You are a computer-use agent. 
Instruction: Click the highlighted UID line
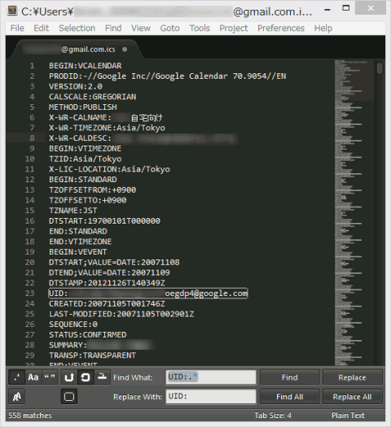click(x=148, y=294)
